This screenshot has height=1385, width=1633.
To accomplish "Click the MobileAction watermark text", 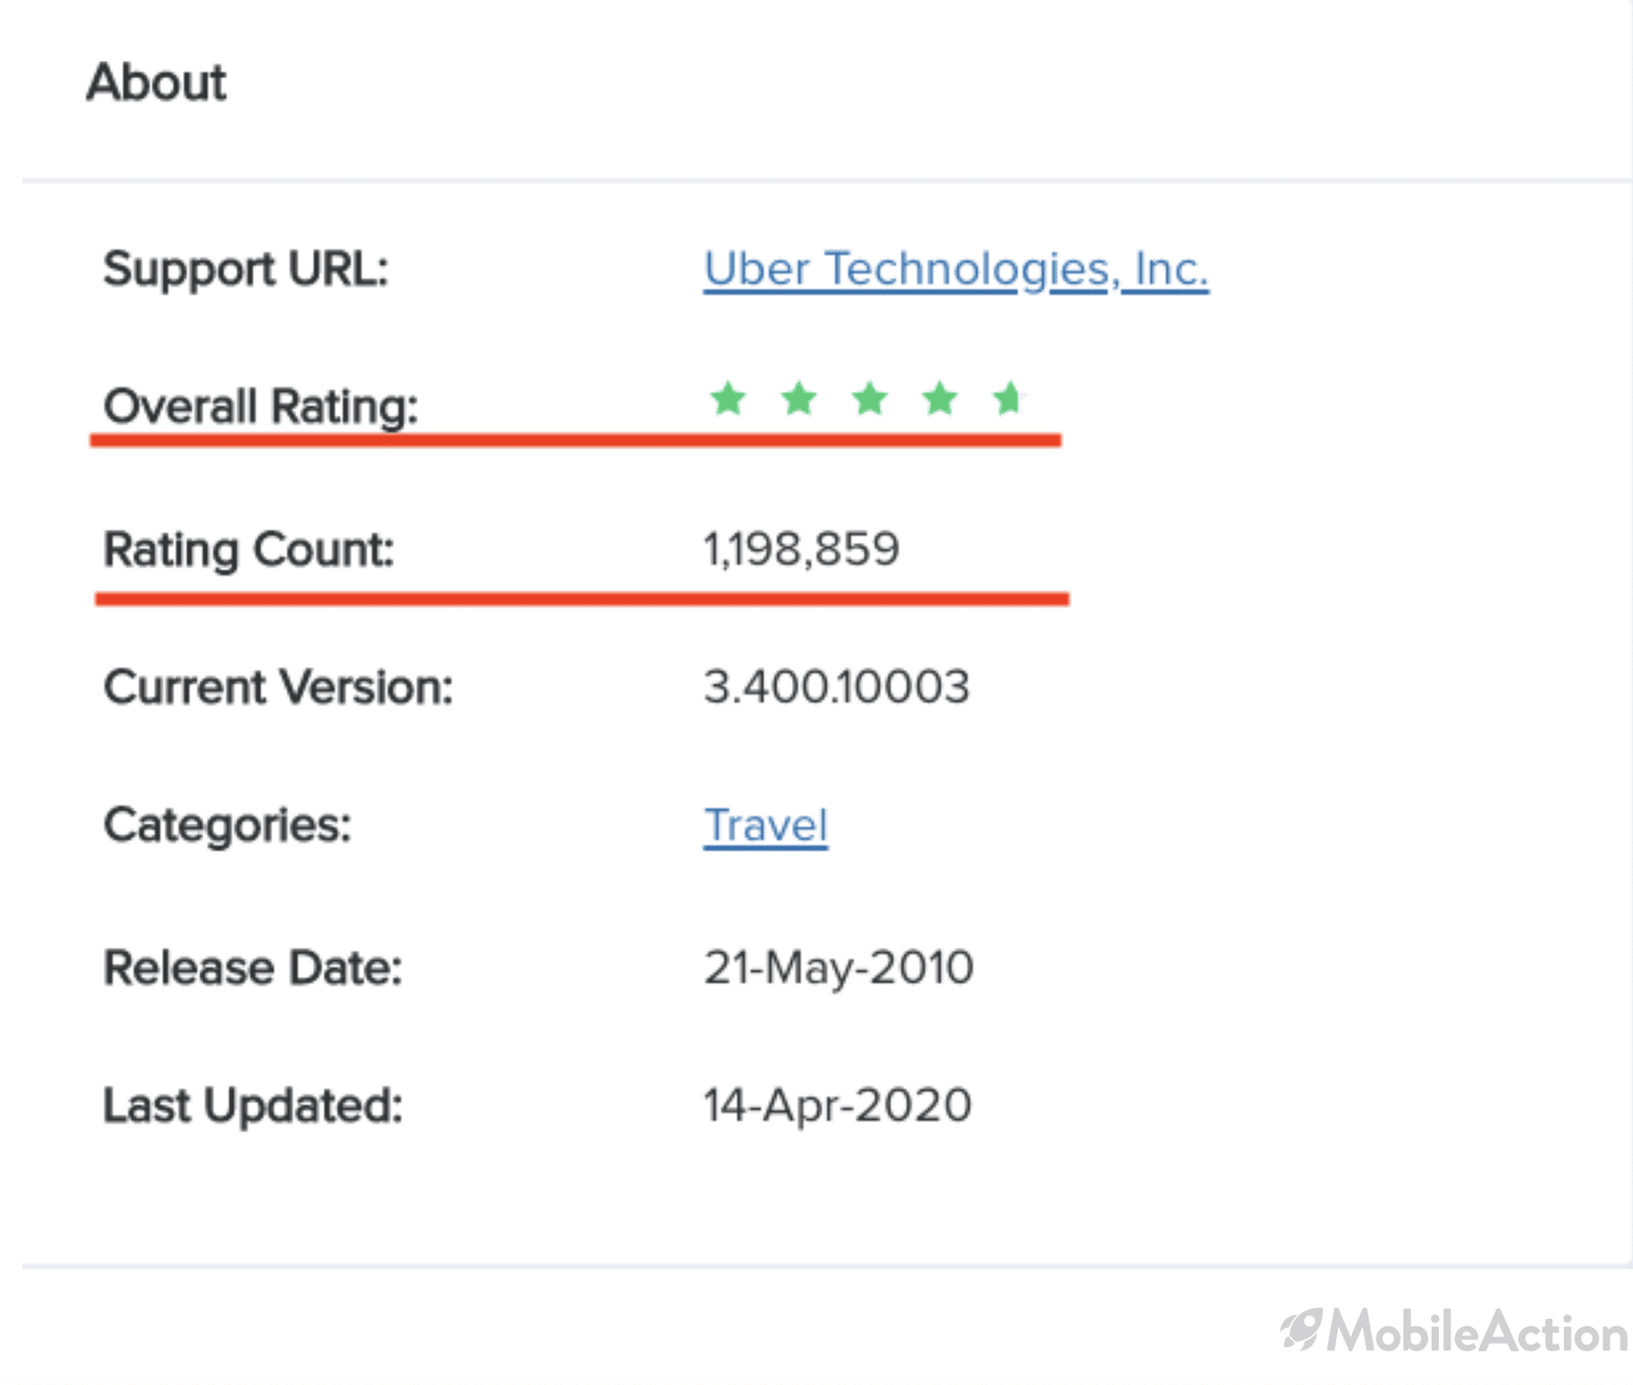I will click(1476, 1332).
